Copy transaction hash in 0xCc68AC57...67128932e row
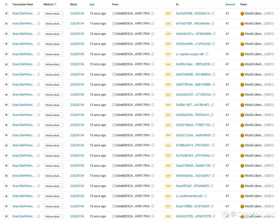279x221 pixels. 39,94
